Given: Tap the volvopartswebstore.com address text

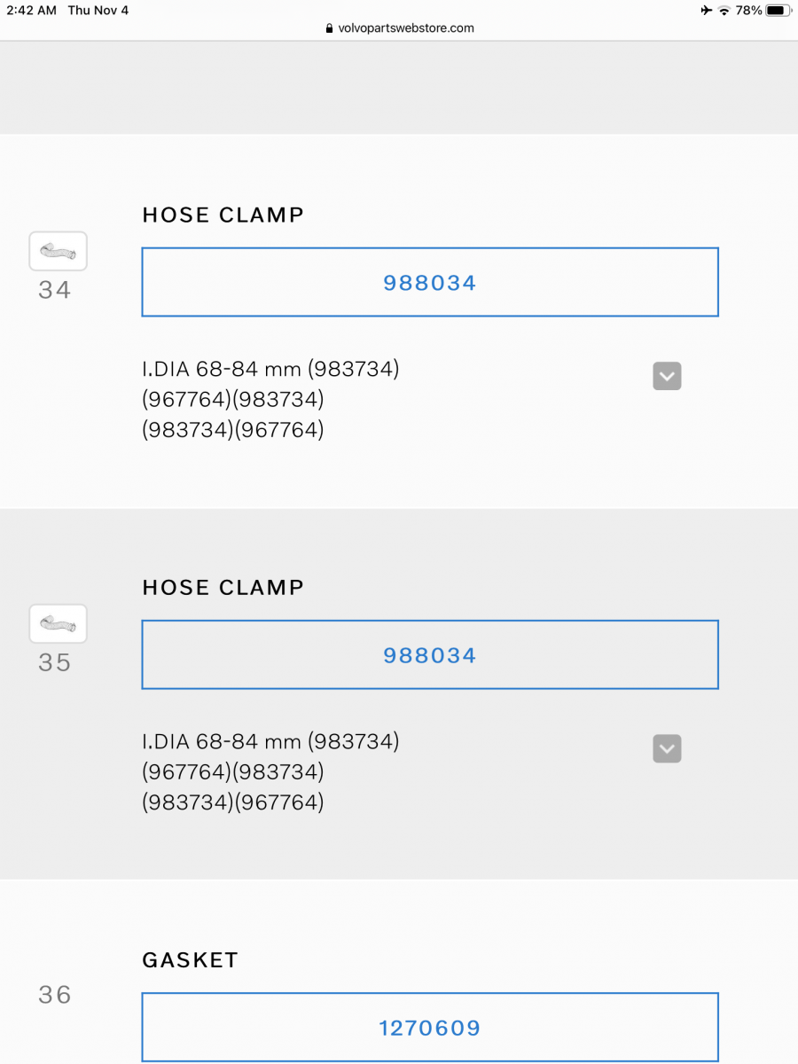Looking at the screenshot, I should coord(406,28).
